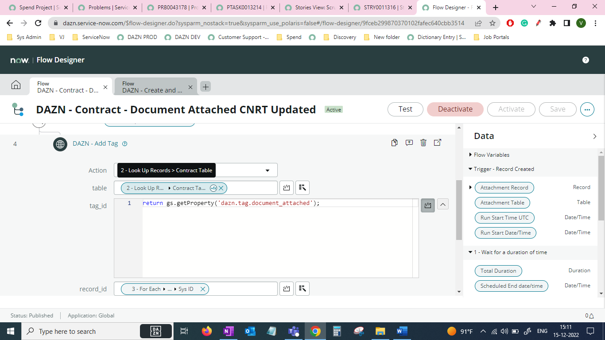Open Dictionary Entry bookmark

(436, 37)
